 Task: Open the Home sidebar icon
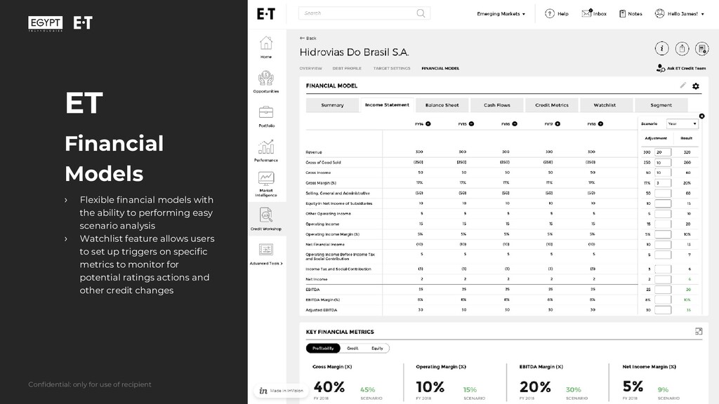pyautogui.click(x=266, y=43)
